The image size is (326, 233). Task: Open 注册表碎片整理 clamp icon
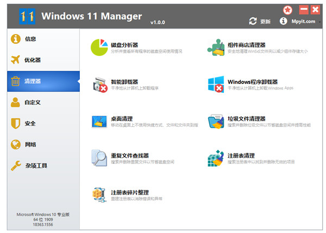tap(99, 195)
